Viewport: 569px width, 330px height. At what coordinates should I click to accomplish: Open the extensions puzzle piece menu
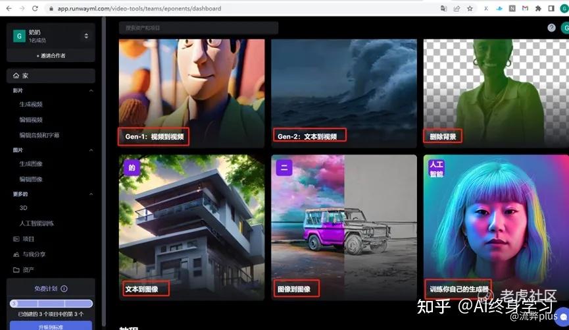538,9
